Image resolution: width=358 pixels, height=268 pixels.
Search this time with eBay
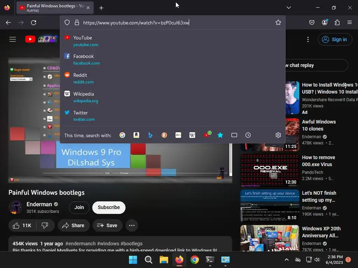[x=178, y=135]
